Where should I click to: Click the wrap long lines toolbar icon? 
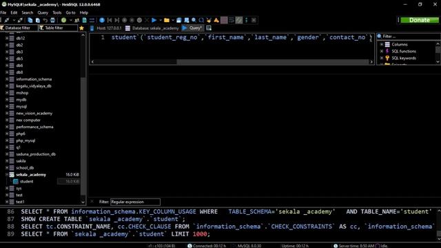point(232,20)
